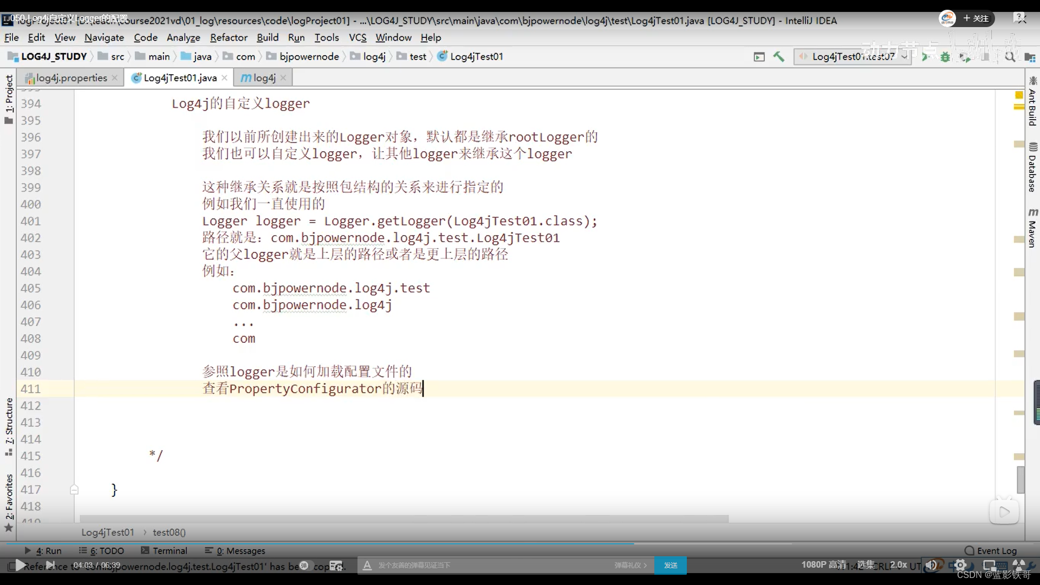The height and width of the screenshot is (585, 1040).
Task: Click the Build Project hammer icon
Action: (778, 56)
